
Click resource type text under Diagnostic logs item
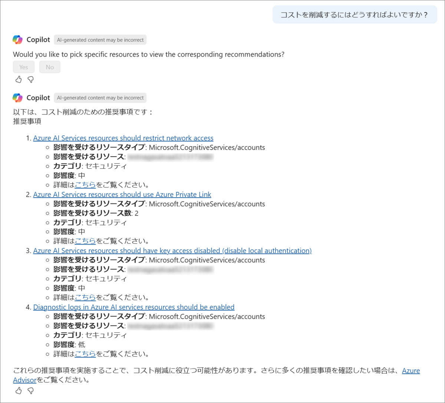[159, 316]
